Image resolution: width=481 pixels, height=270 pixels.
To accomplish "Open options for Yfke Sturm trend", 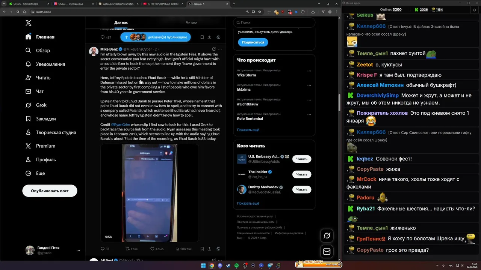I will pos(309,71).
